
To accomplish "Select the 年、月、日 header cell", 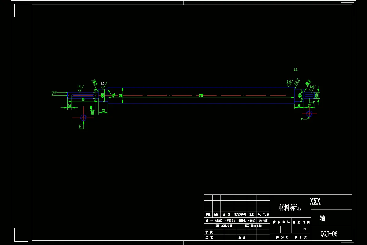I will pyautogui.click(x=263, y=215).
